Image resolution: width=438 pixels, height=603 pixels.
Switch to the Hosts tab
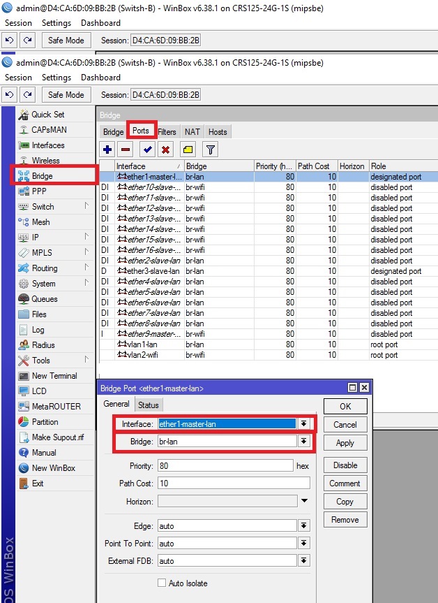pyautogui.click(x=218, y=132)
